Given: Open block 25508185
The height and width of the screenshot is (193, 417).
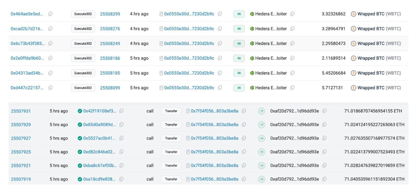Looking at the screenshot, I should point(110,73).
